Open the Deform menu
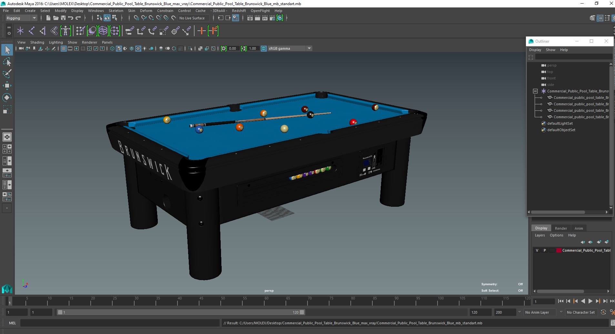The height and width of the screenshot is (334, 615). pyautogui.click(x=146, y=11)
